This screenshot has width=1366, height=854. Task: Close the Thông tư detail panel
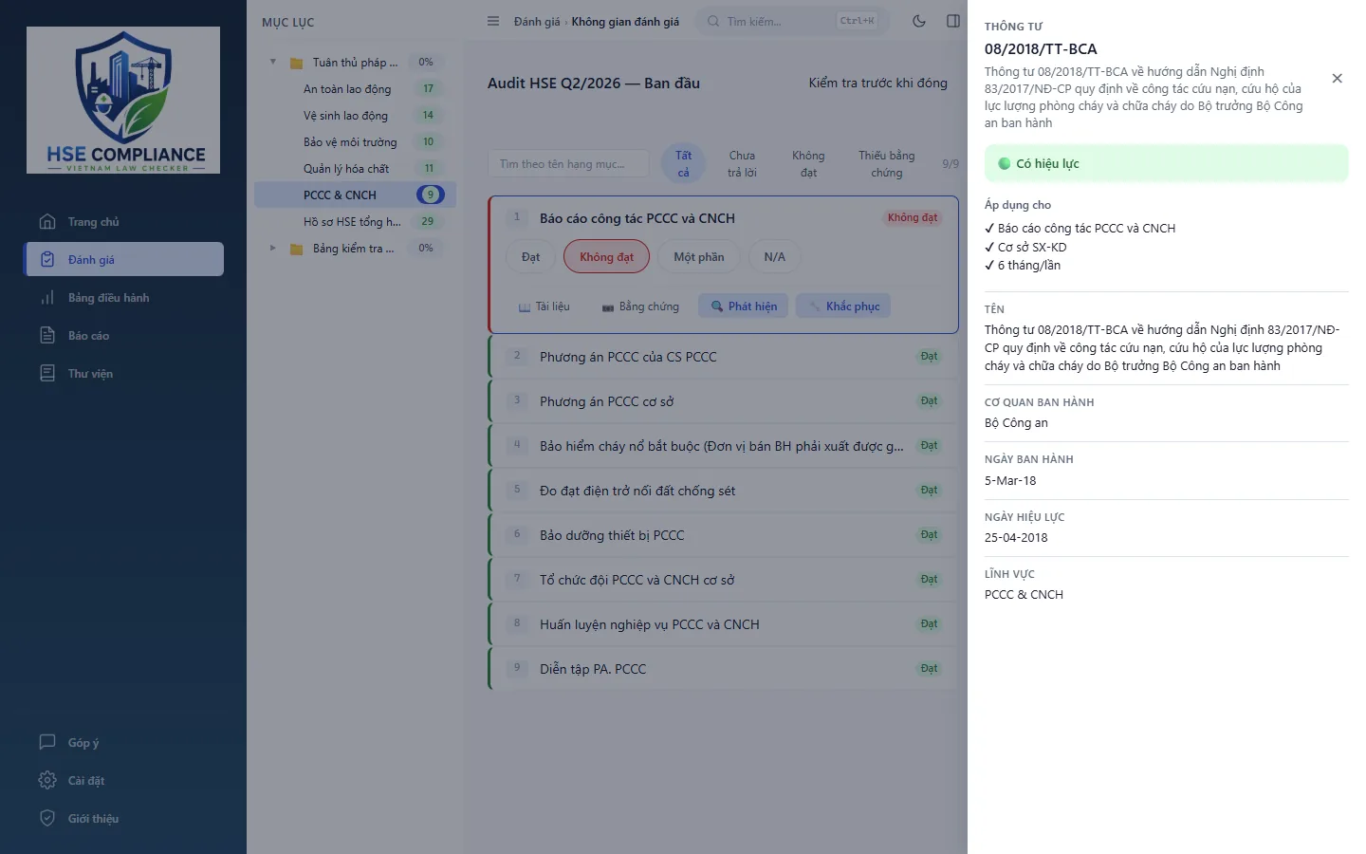click(1337, 78)
